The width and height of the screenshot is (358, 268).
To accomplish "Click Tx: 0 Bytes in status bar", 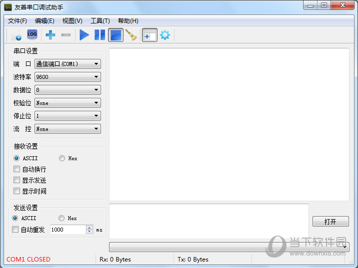I will pos(193,260).
